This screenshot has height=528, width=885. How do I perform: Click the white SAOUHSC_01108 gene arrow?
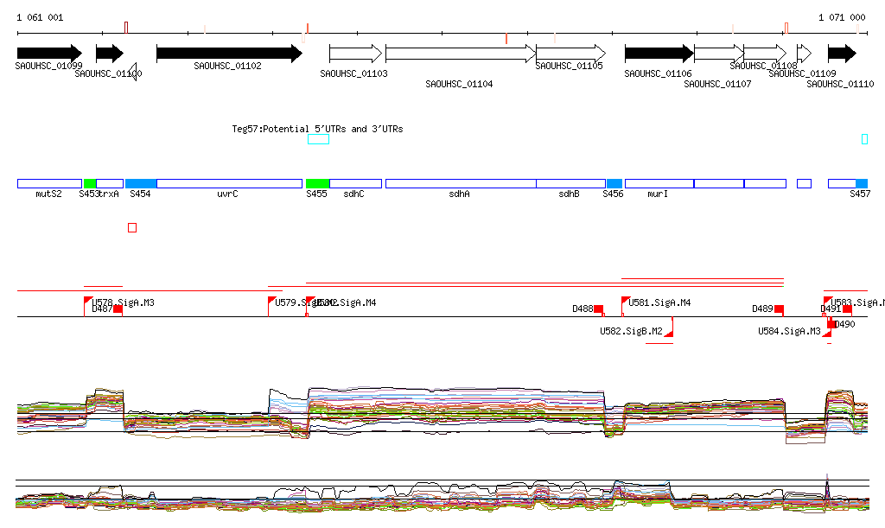click(x=765, y=54)
